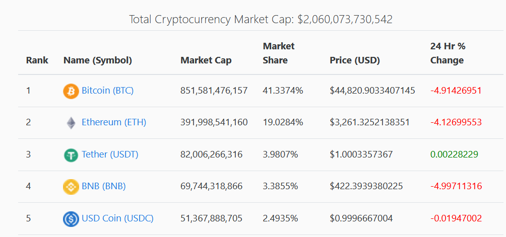Click Bitcoin's price value $44,820.9033407145

tap(372, 91)
